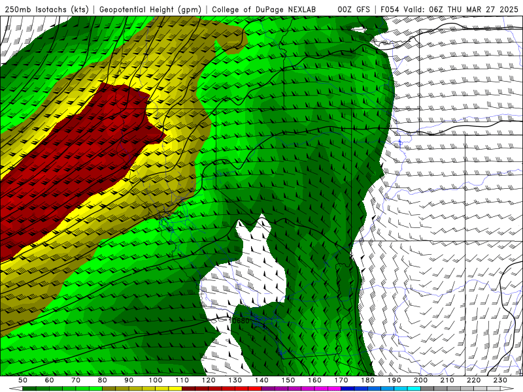Pick the 90 label on the color bar

point(129,380)
